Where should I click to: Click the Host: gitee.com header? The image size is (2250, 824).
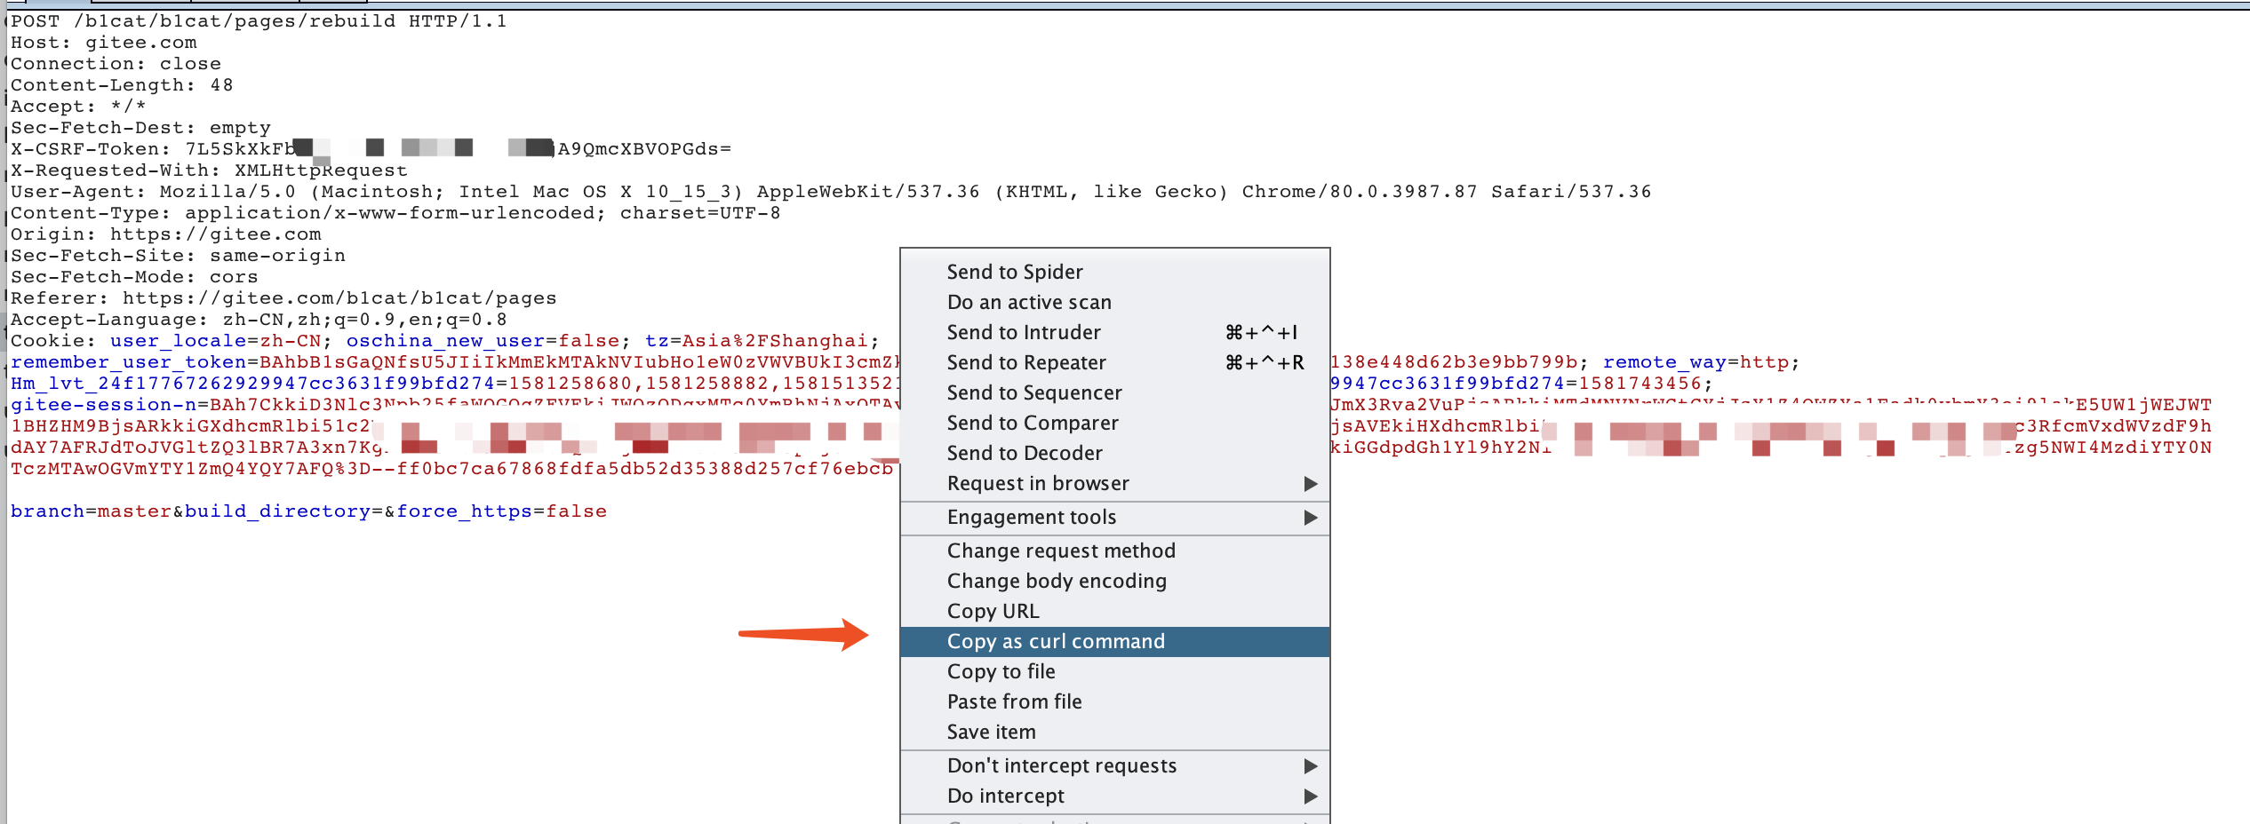tap(104, 43)
